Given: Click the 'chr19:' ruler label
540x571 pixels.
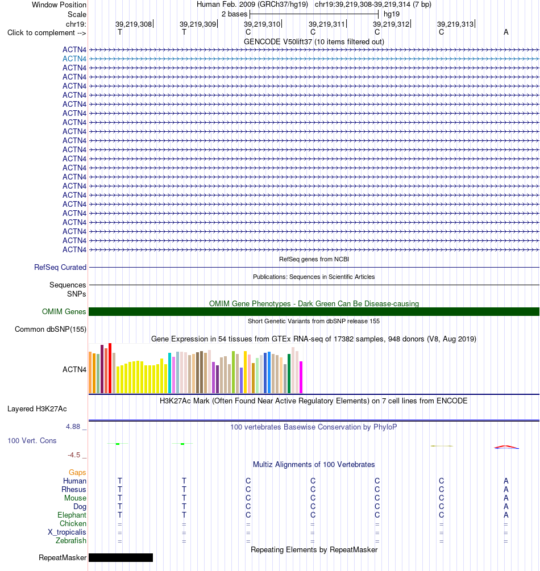Looking at the screenshot, I should point(76,24).
